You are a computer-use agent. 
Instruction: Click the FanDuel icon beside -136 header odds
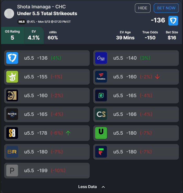point(173,21)
